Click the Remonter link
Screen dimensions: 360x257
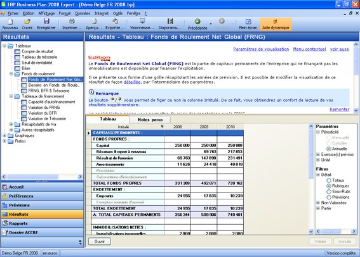click(x=339, y=109)
